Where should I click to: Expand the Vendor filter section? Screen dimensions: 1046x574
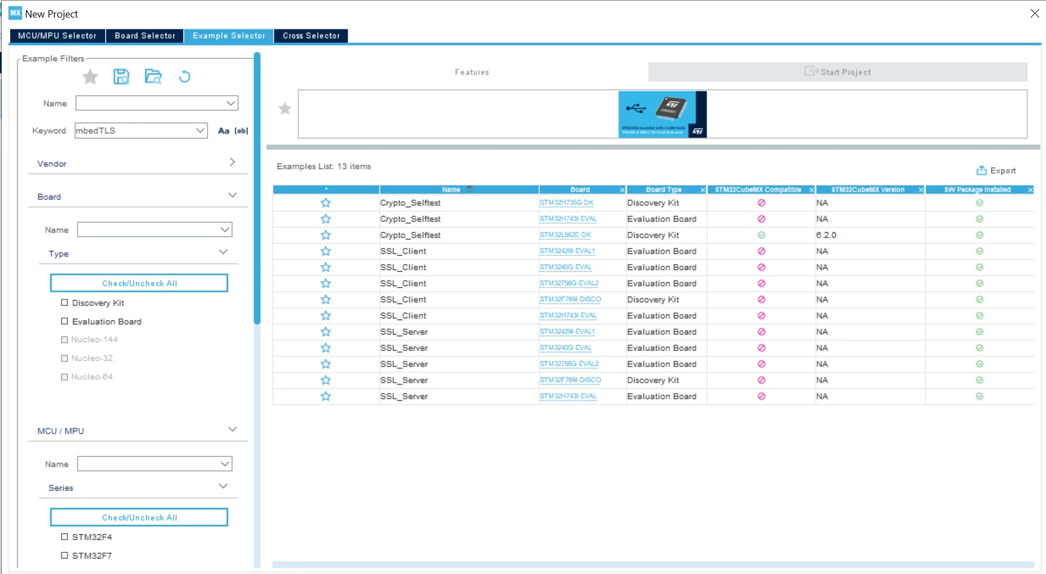[232, 162]
